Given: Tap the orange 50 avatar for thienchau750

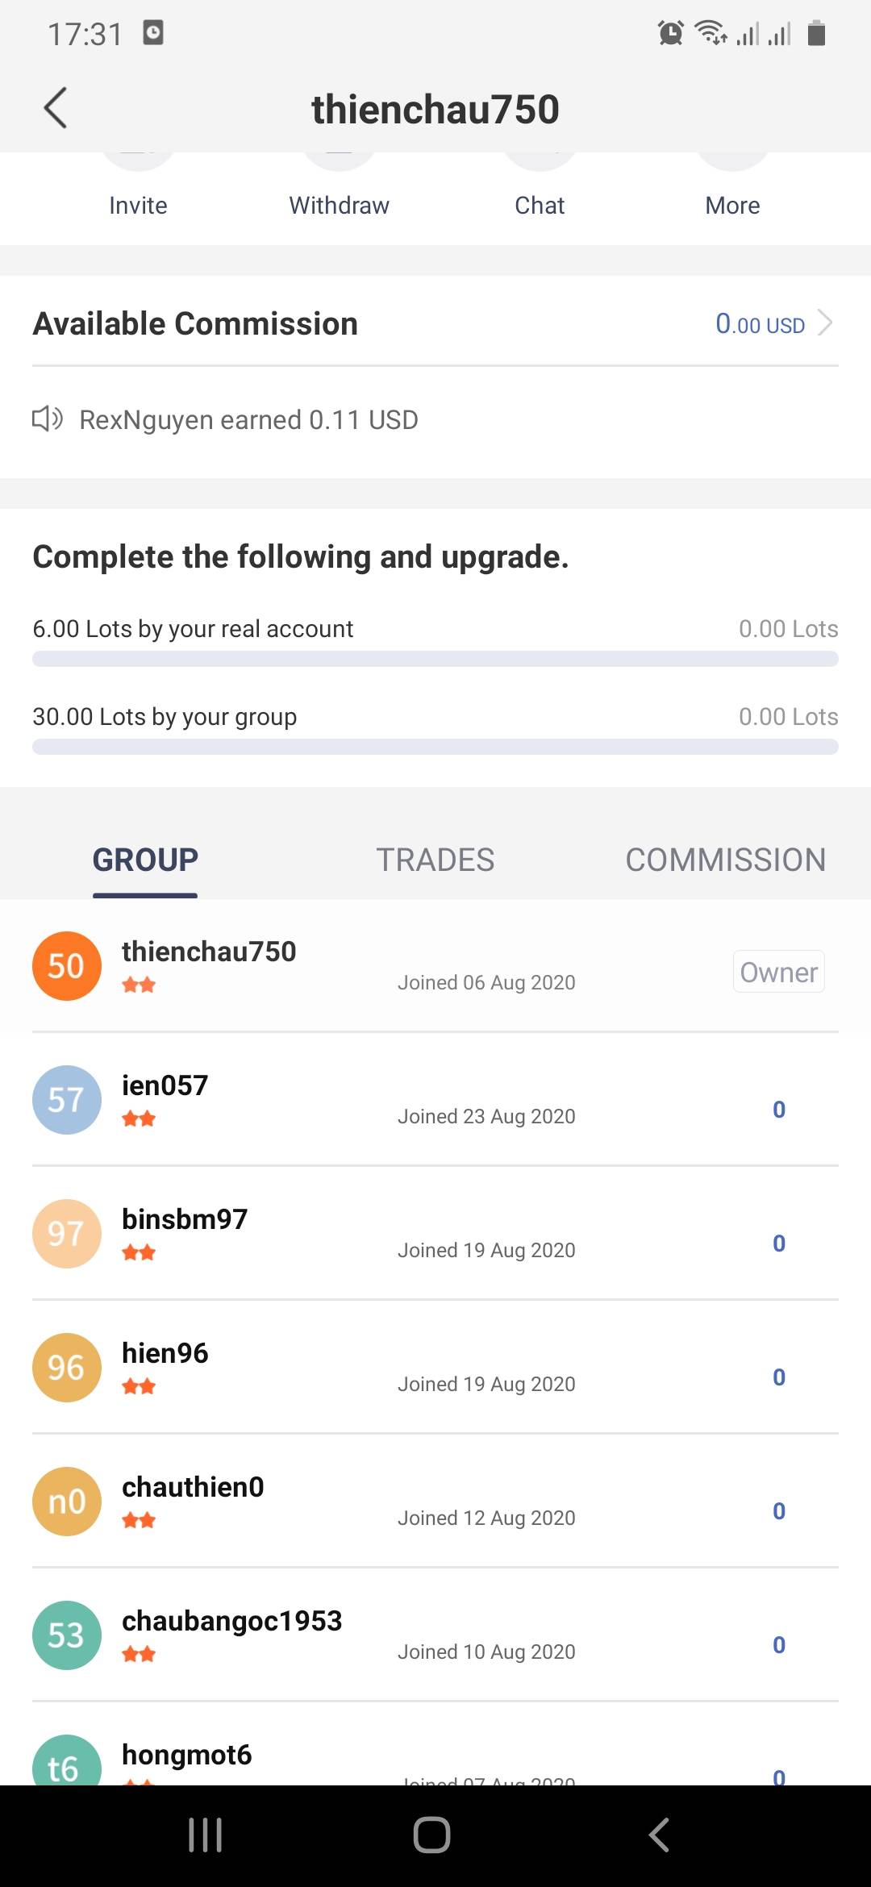Looking at the screenshot, I should coord(67,965).
